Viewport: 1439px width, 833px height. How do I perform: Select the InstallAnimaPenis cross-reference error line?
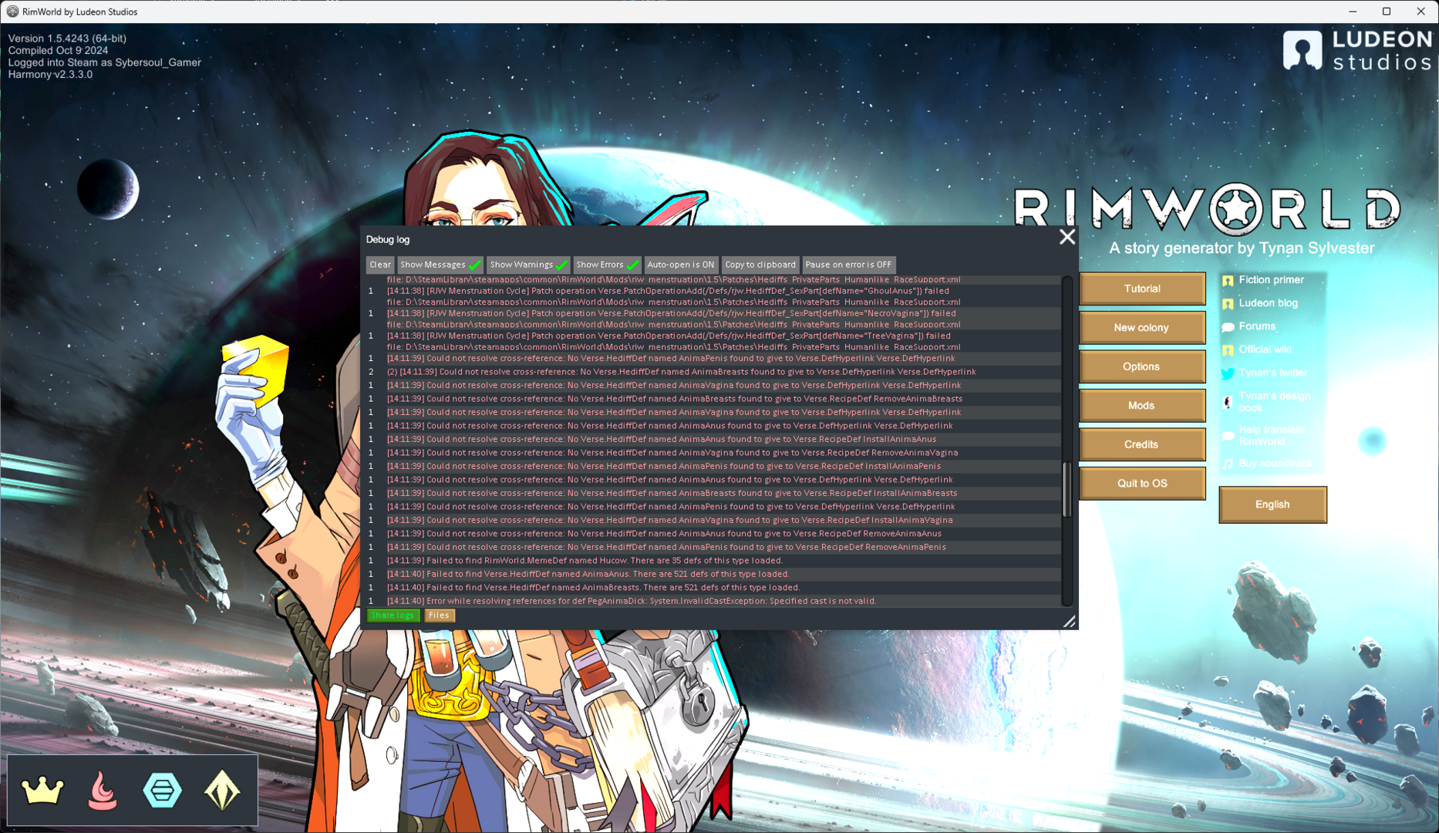pyautogui.click(x=713, y=466)
